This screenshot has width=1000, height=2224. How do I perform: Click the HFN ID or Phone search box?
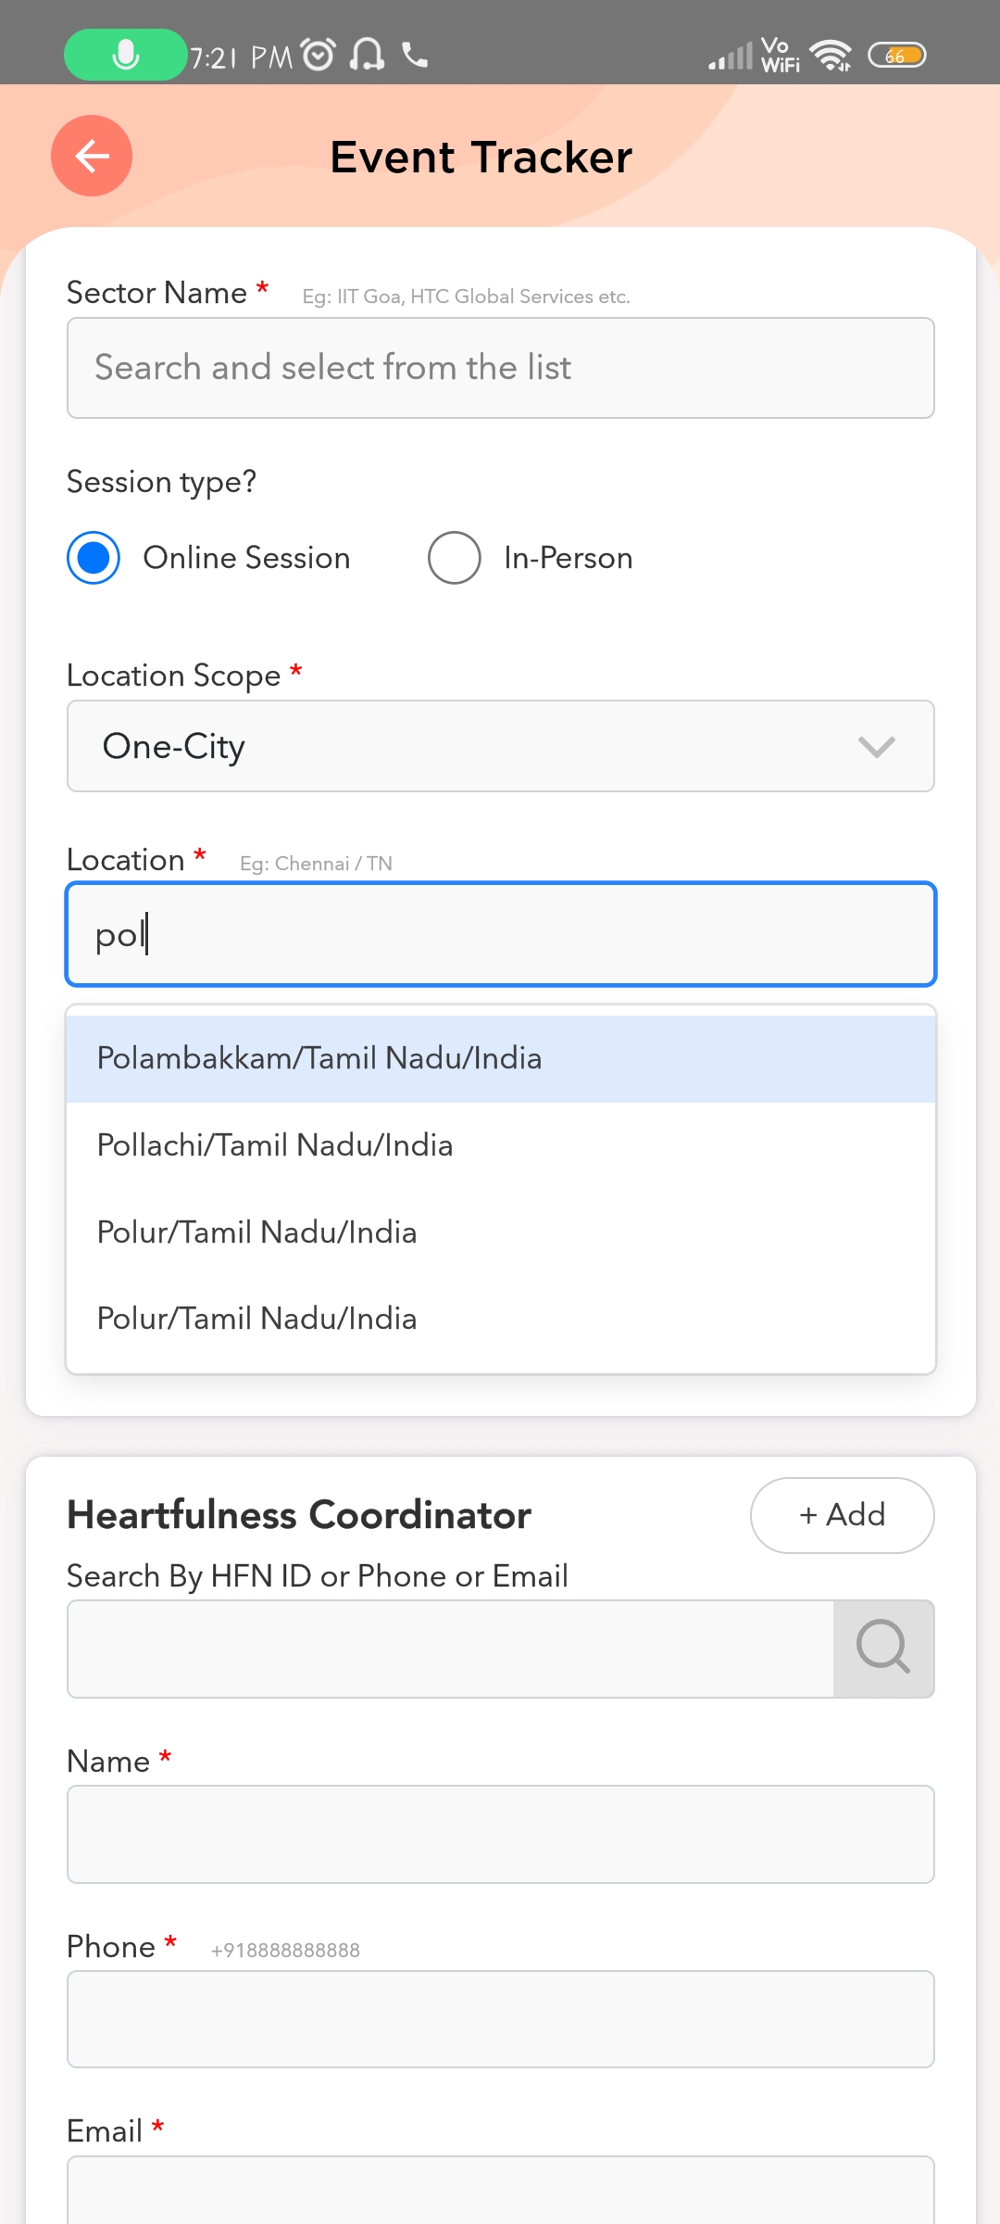[450, 1648]
